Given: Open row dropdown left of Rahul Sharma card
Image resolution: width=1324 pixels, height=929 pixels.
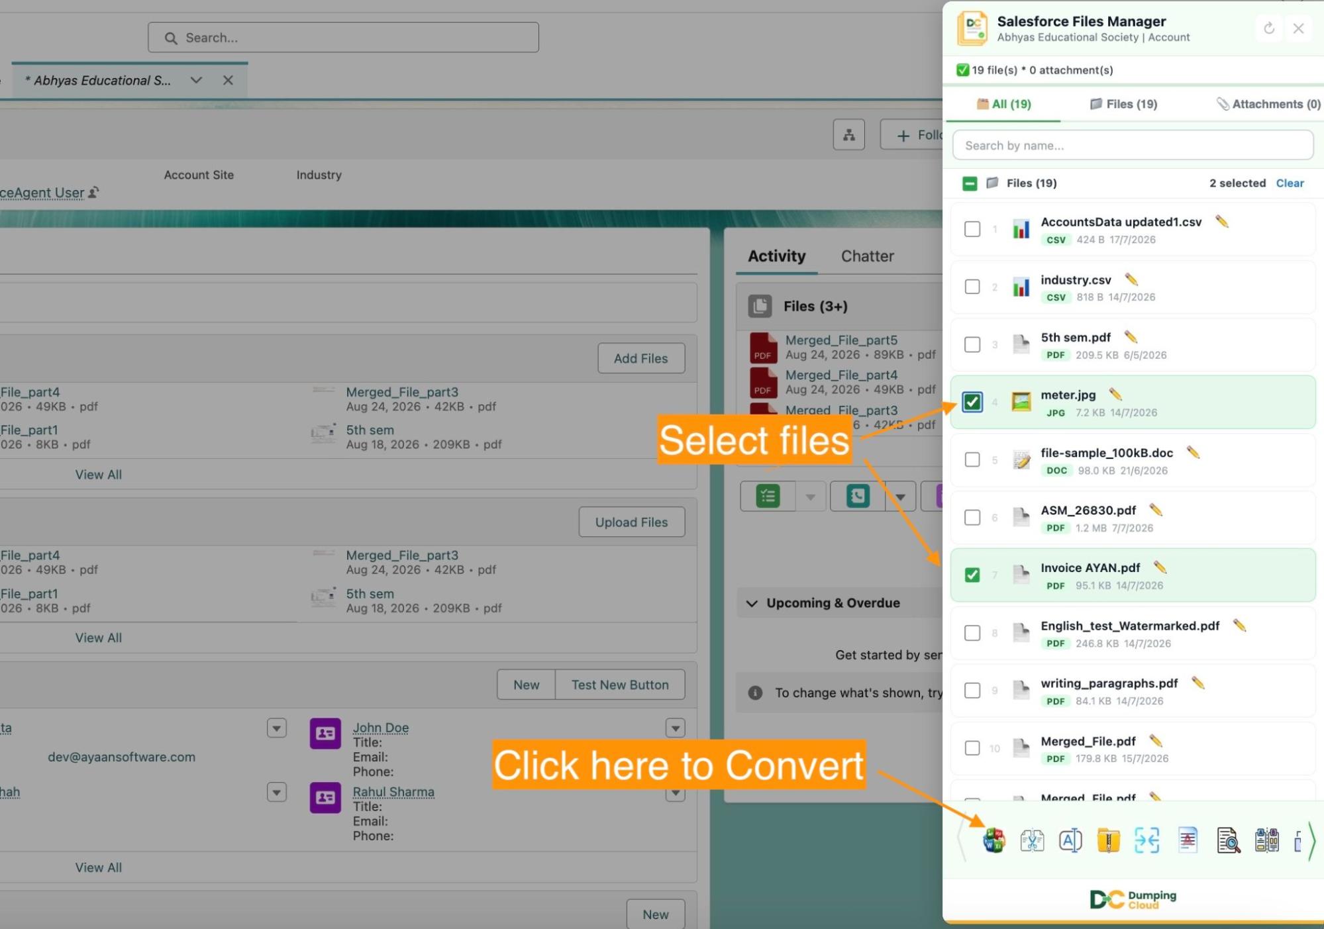Looking at the screenshot, I should point(277,793).
